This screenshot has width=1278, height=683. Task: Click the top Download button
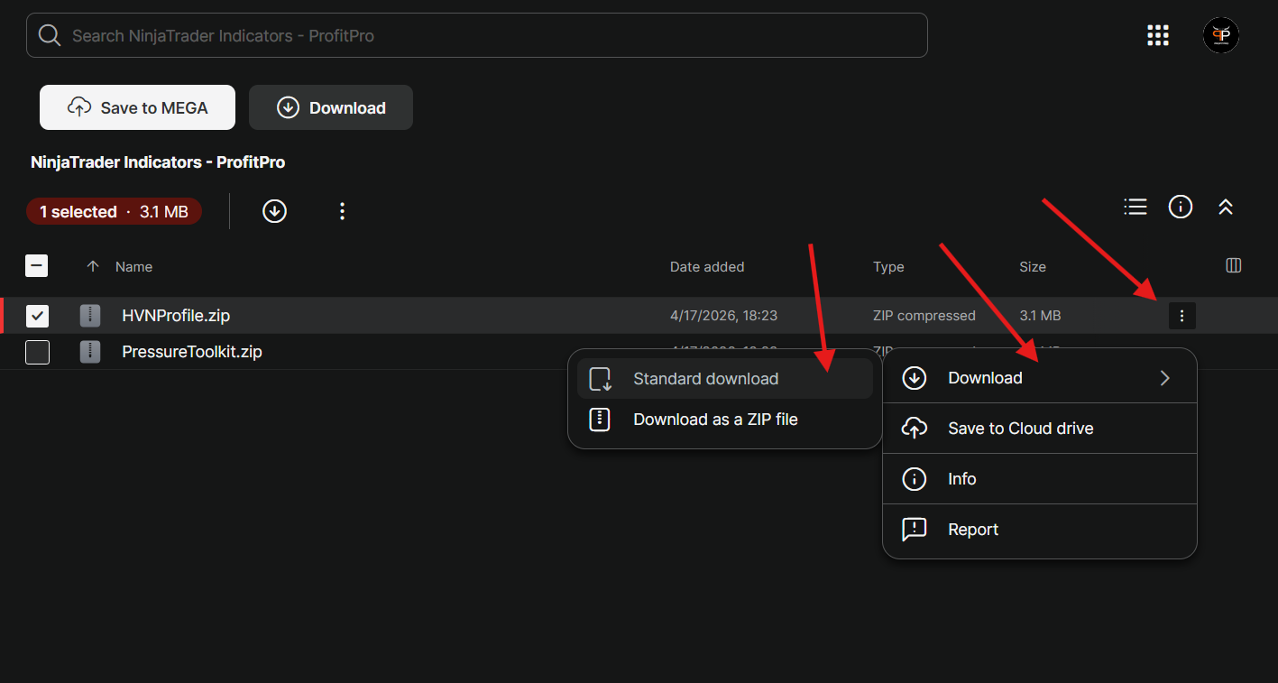tap(331, 107)
